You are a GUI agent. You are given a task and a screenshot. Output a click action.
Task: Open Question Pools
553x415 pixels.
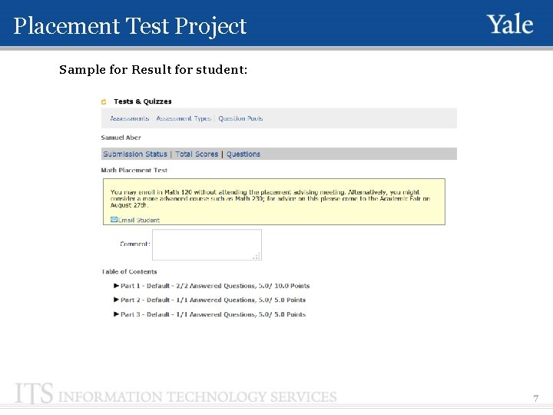[240, 118]
